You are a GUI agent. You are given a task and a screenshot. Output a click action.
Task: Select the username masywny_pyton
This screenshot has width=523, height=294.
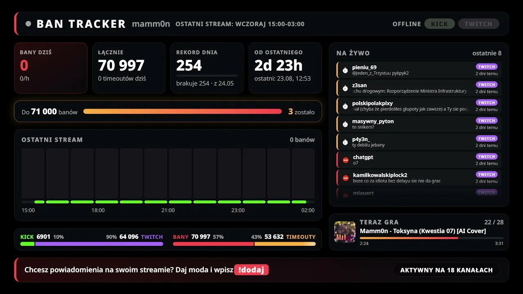tap(373, 121)
